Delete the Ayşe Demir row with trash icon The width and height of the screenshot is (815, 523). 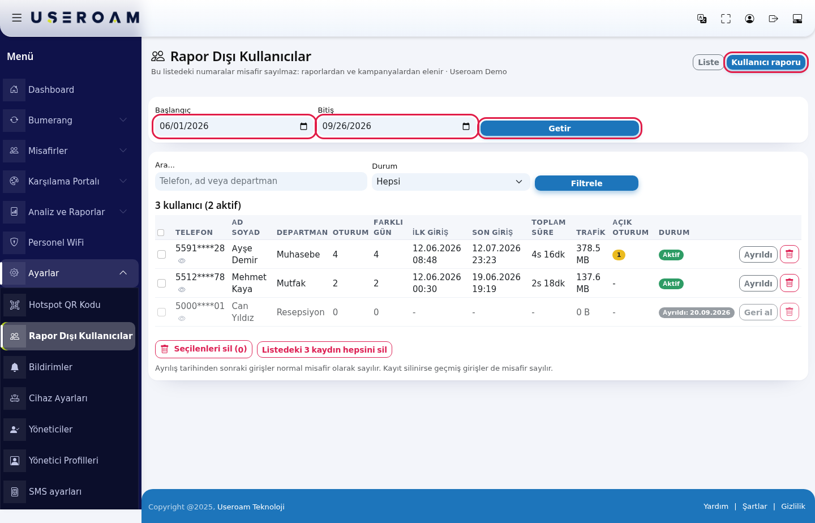790,254
